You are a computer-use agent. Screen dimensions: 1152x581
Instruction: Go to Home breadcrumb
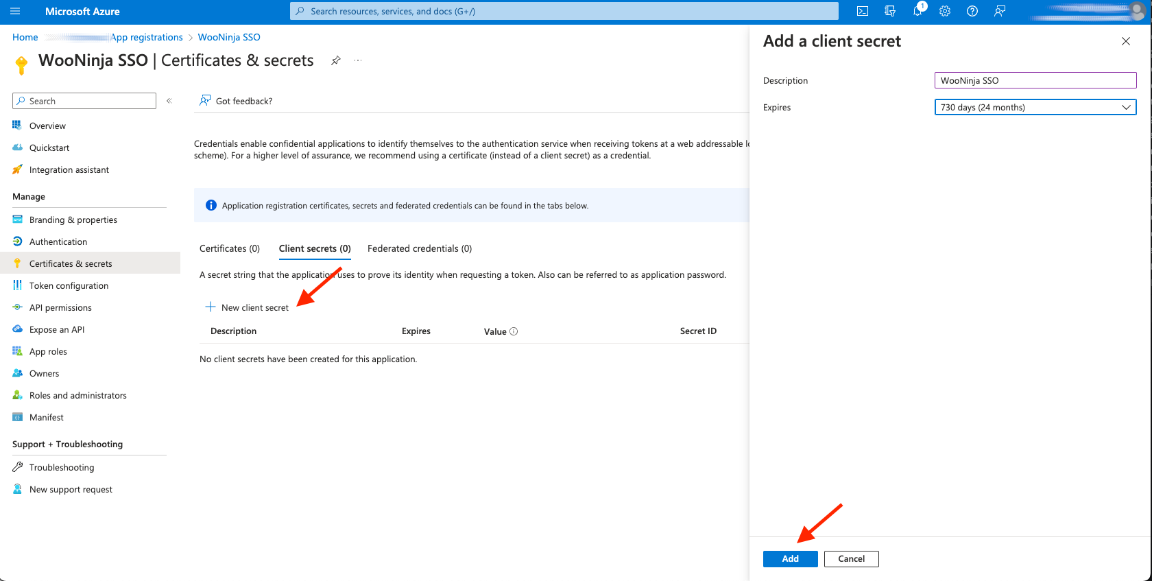(x=25, y=37)
